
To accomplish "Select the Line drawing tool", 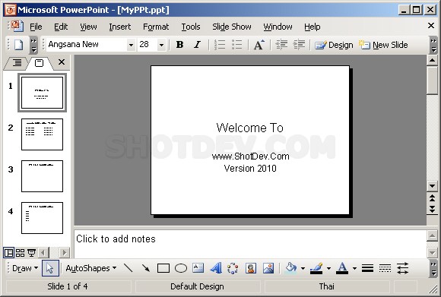I will tap(128, 268).
